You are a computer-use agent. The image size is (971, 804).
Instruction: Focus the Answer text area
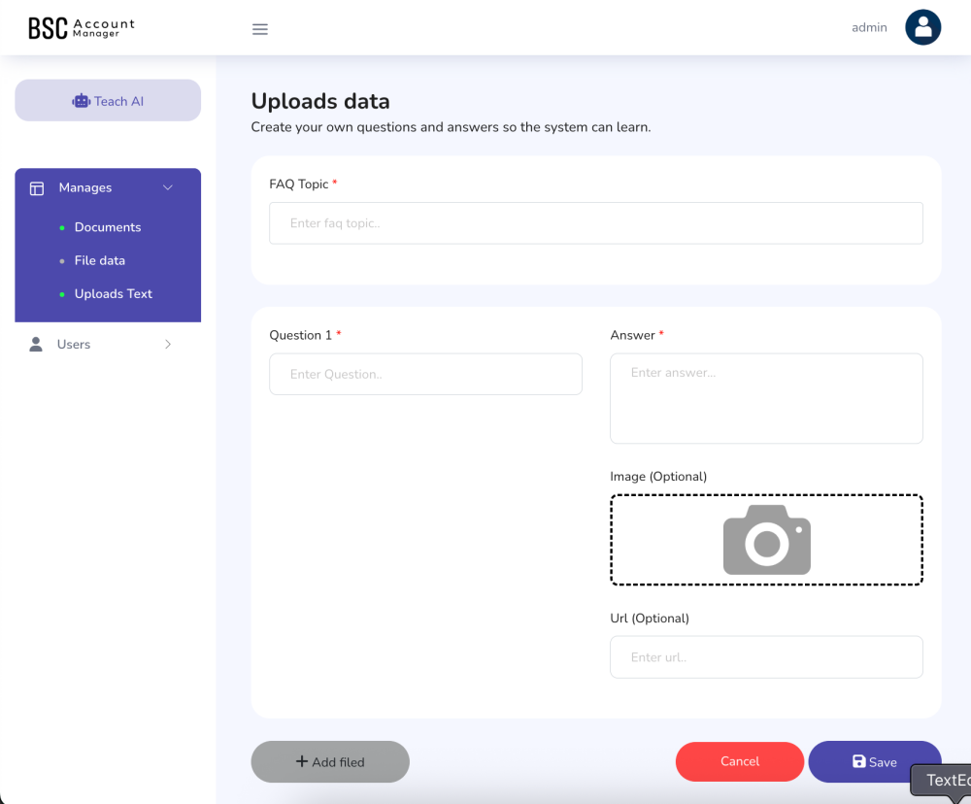[766, 398]
